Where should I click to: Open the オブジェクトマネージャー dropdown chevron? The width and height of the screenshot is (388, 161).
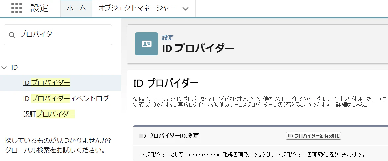(x=185, y=8)
